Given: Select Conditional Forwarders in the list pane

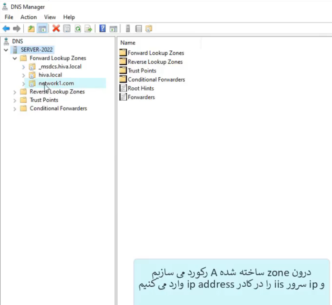Looking at the screenshot, I should pos(156,79).
